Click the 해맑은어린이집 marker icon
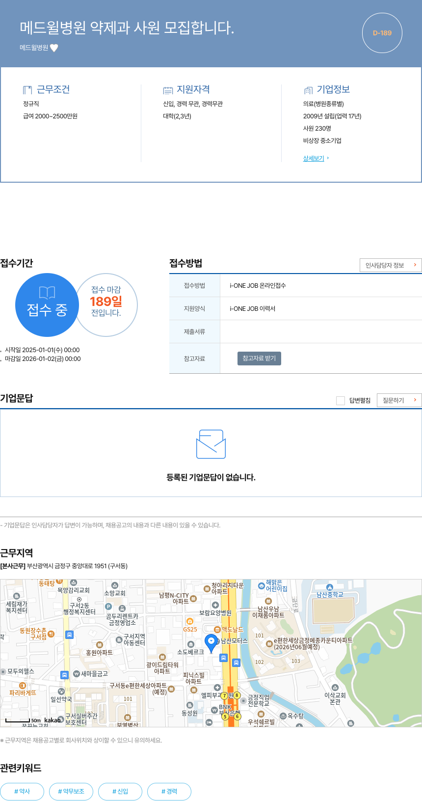Viewport: 422px width, 801px height. pos(261,585)
